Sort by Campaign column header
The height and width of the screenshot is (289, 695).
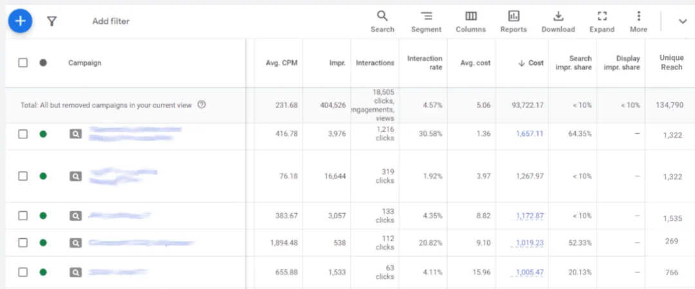(x=85, y=63)
